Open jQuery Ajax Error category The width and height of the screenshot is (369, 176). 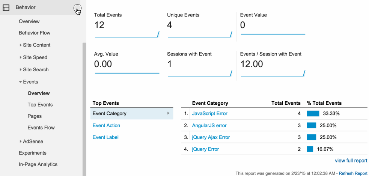211,137
